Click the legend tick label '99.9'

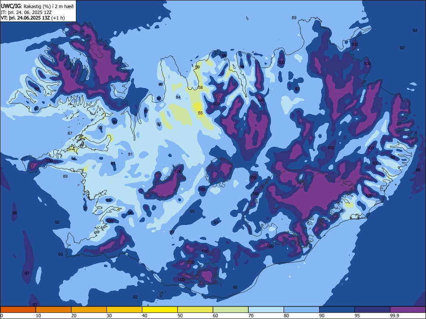(x=394, y=316)
